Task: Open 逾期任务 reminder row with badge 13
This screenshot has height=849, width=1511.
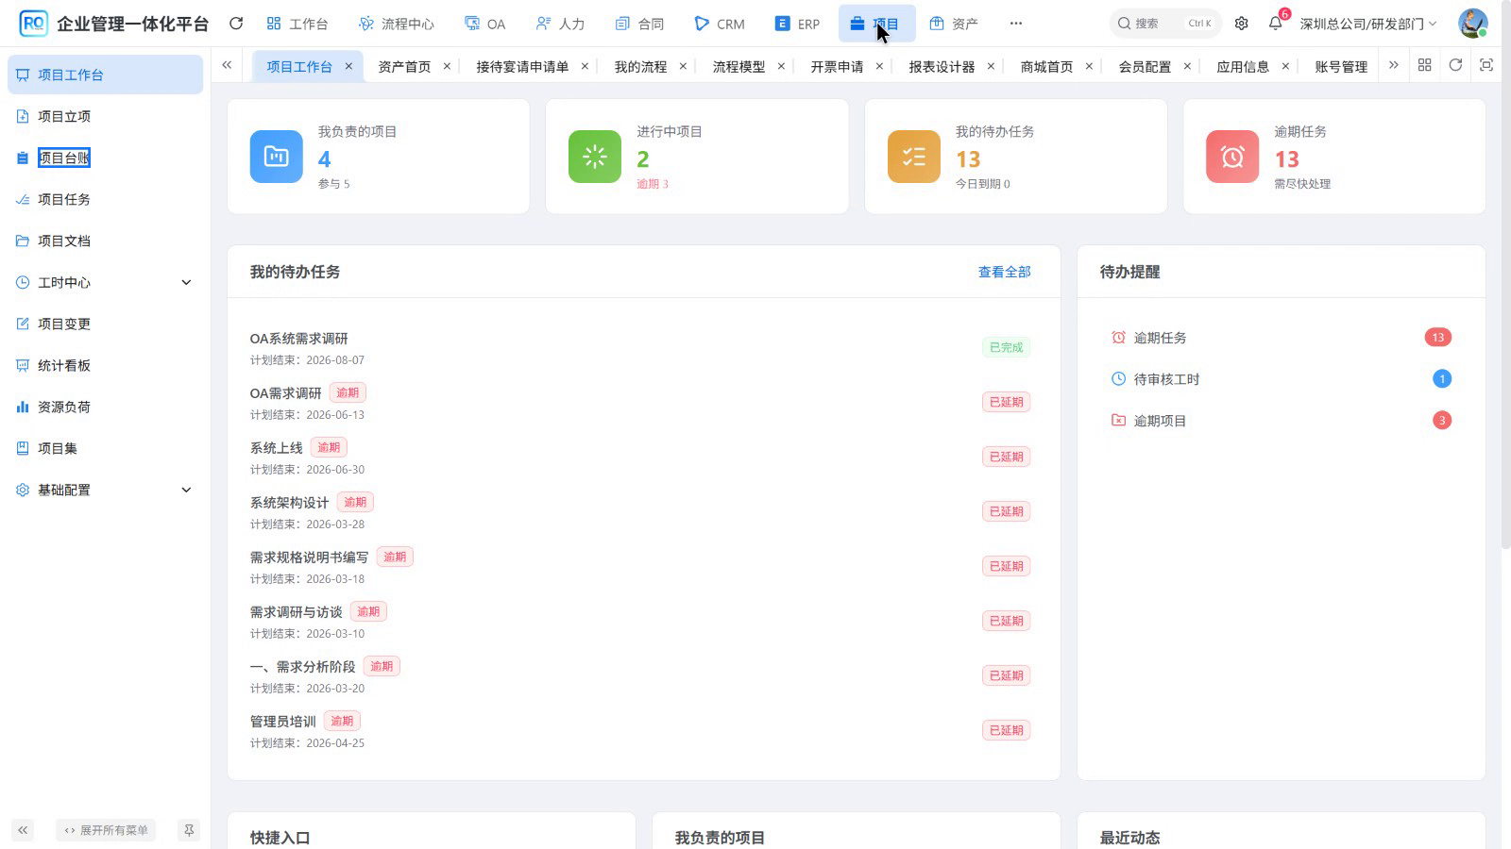Action: (1281, 338)
